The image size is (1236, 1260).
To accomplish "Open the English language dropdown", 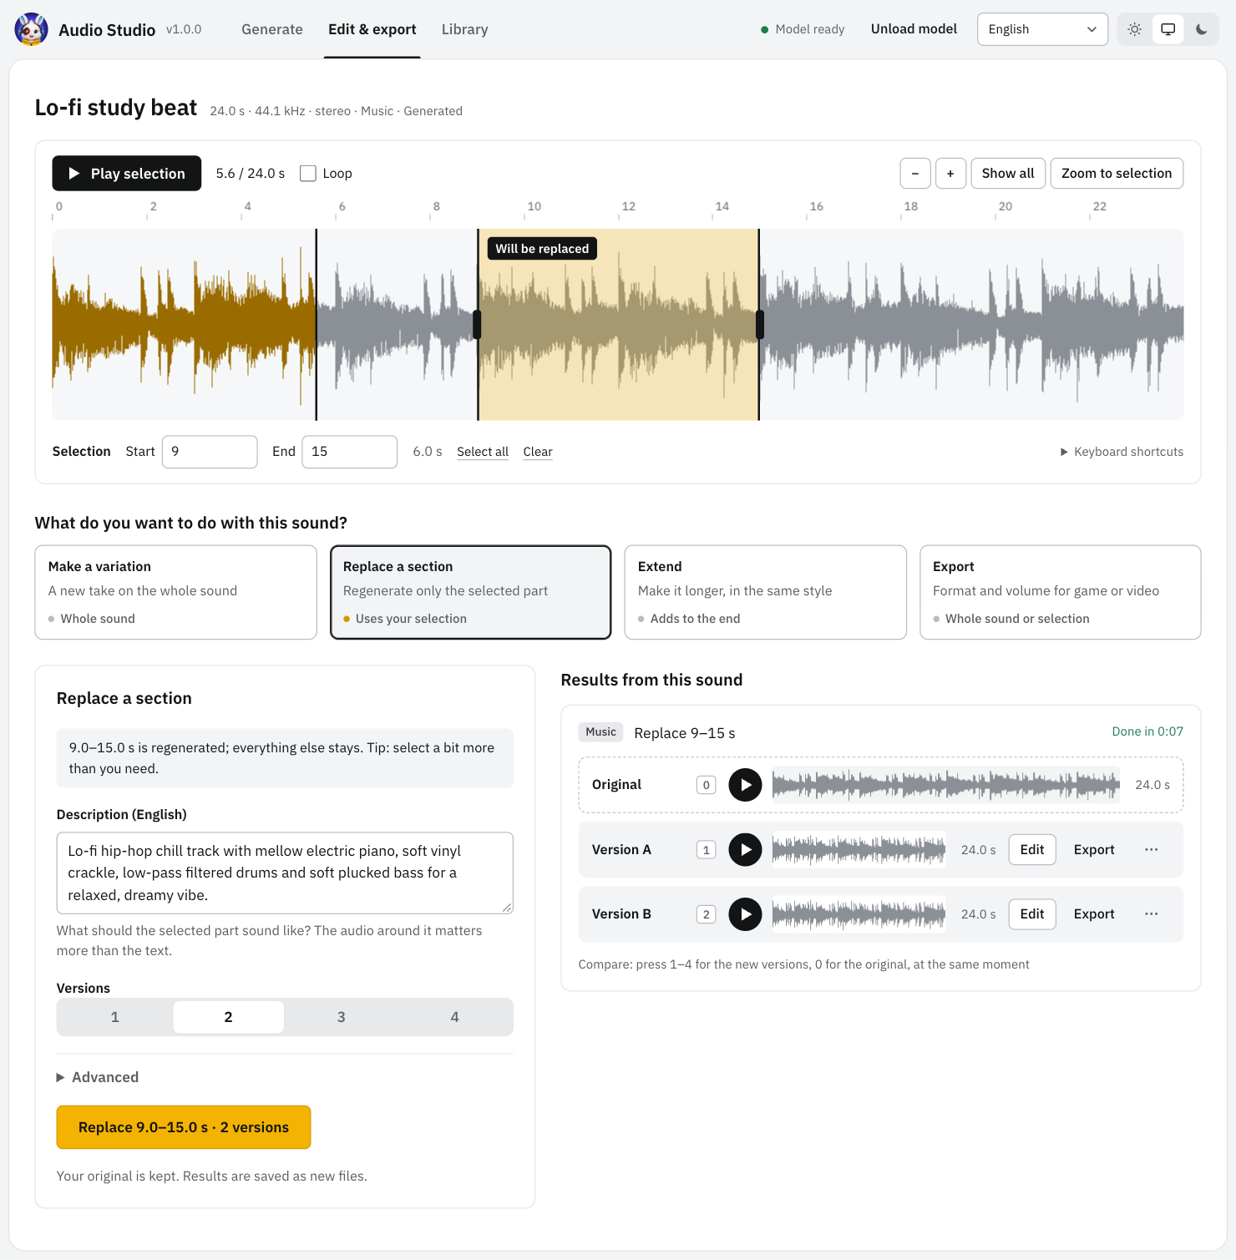I will tap(1042, 29).
